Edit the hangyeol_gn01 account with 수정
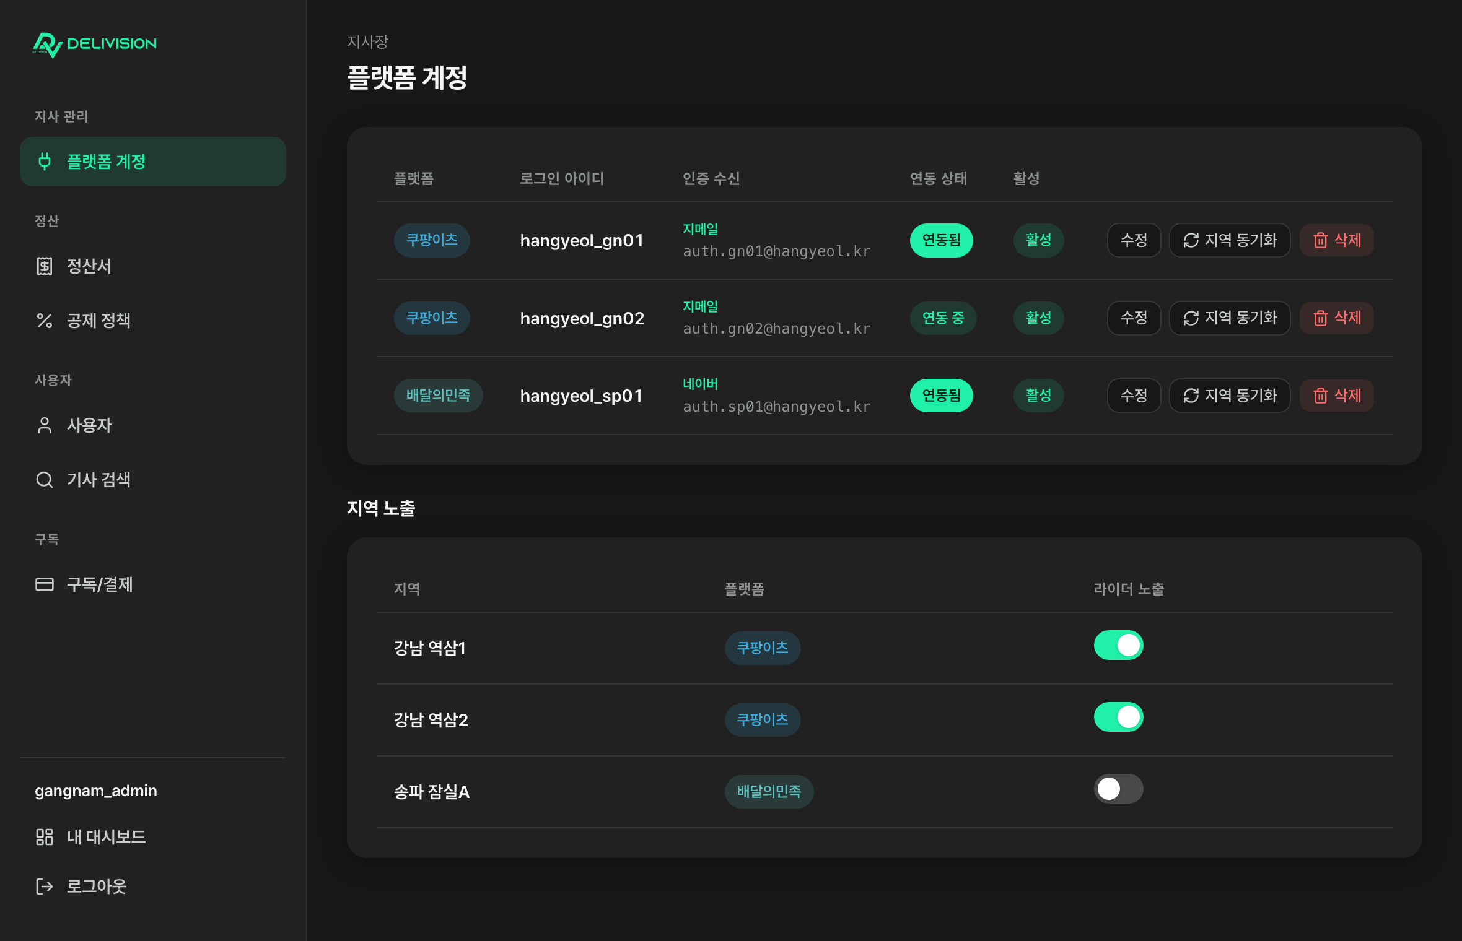 pos(1134,240)
